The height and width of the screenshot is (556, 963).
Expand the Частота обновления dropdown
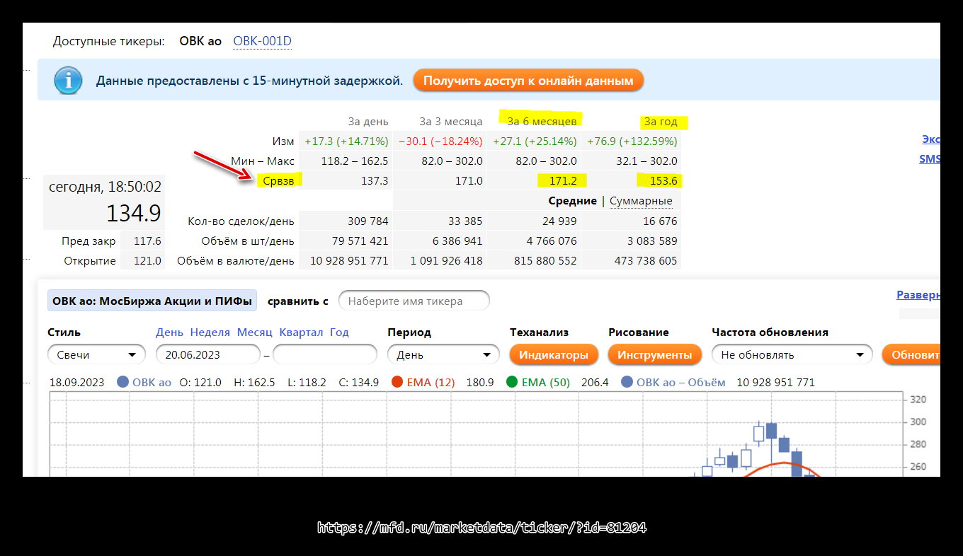tap(792, 354)
